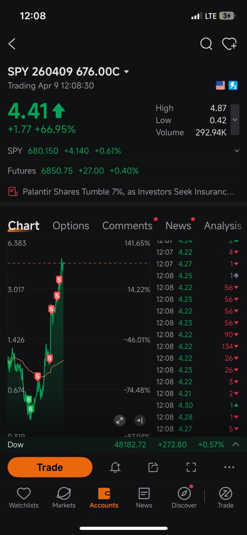Tap the orange Trade button
The image size is (247, 535).
(50, 467)
